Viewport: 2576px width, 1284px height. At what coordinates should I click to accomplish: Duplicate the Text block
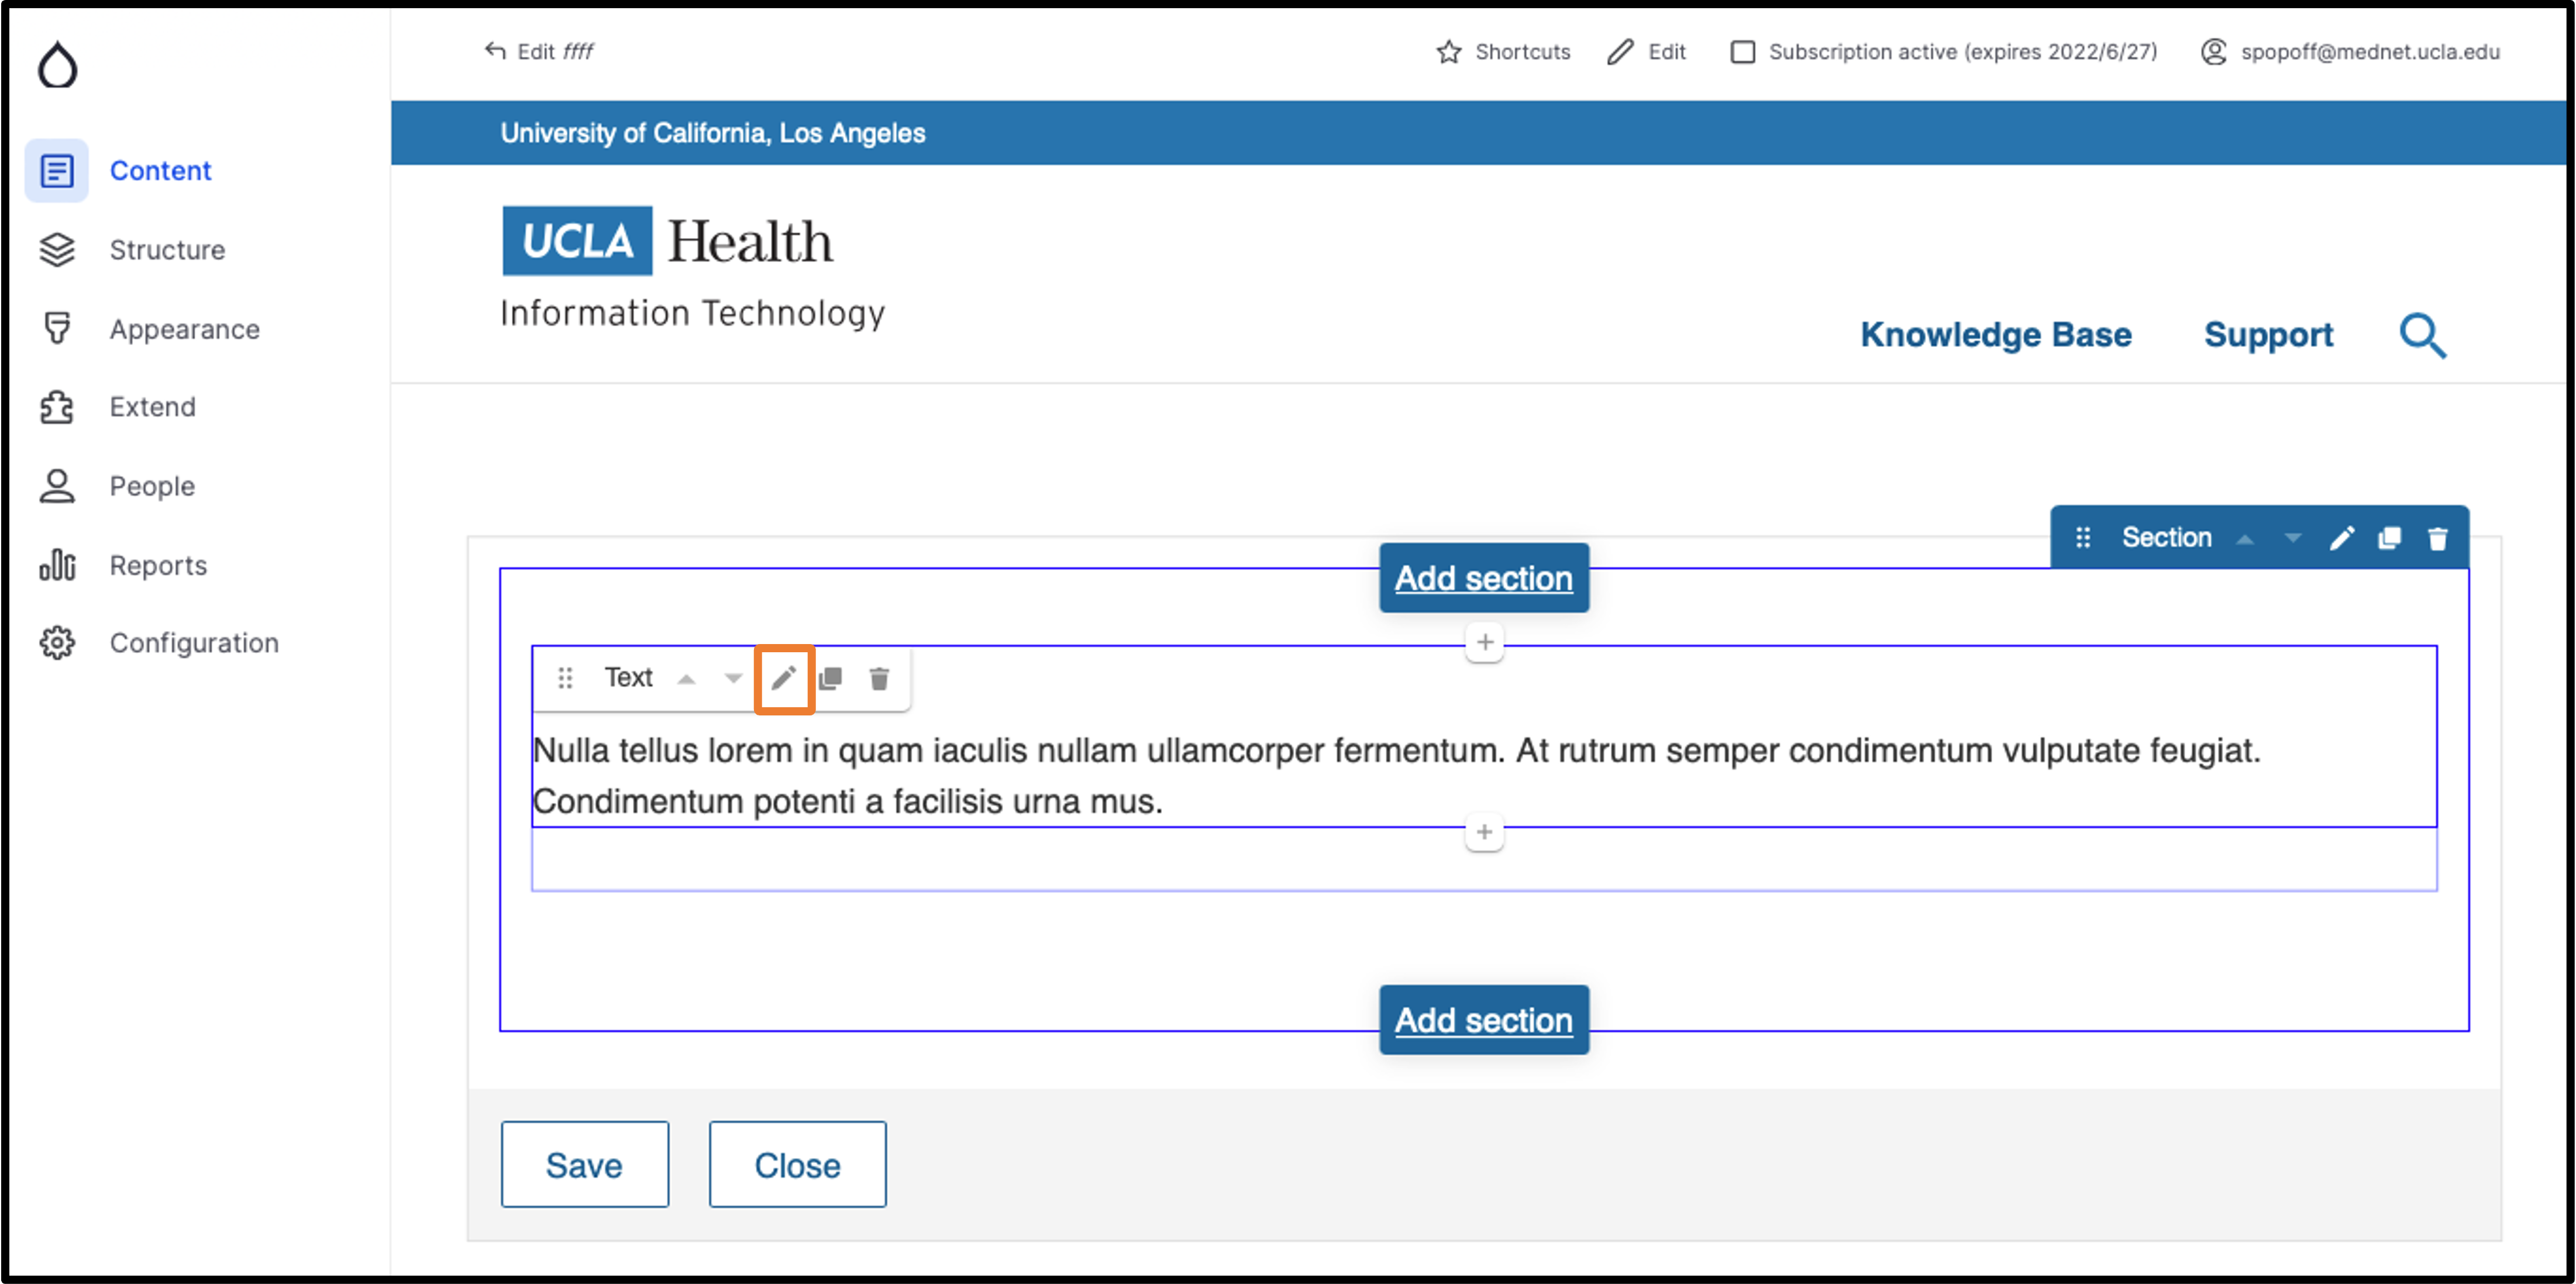pos(830,679)
